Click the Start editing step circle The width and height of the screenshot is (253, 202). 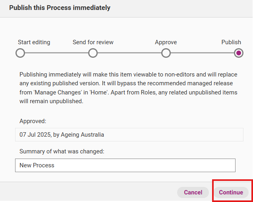pyautogui.click(x=20, y=53)
